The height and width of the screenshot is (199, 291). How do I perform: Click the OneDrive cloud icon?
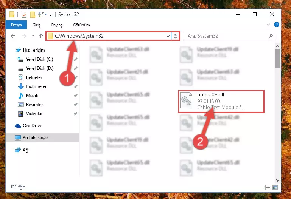[18, 126]
